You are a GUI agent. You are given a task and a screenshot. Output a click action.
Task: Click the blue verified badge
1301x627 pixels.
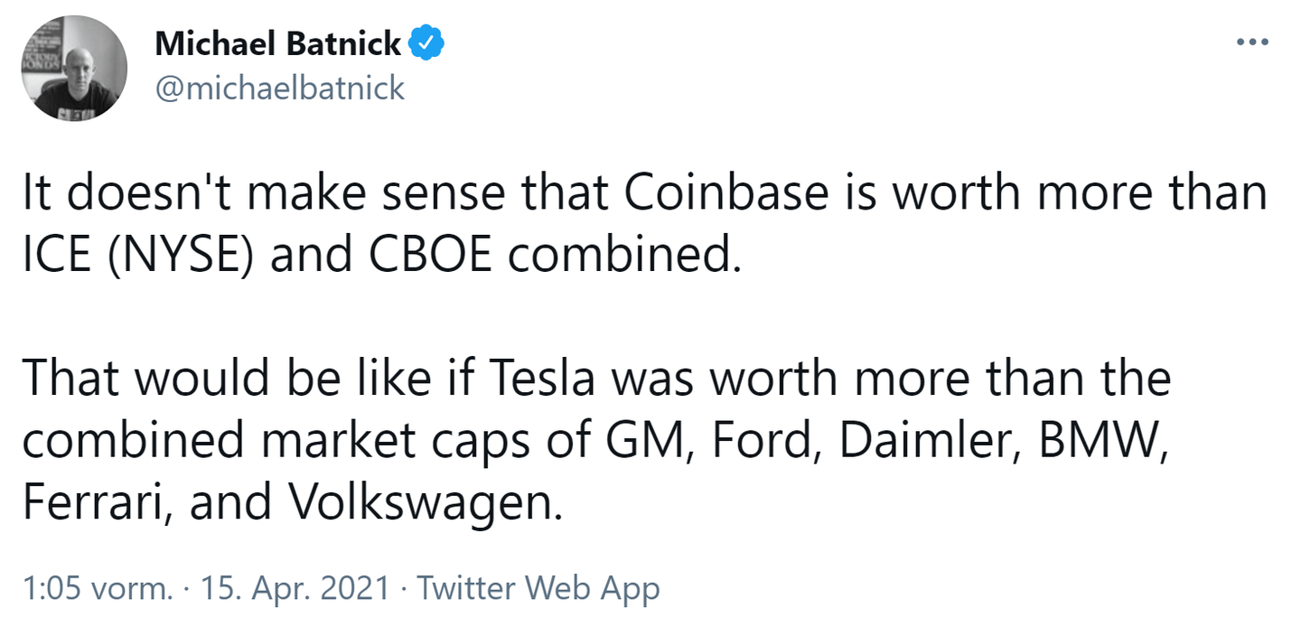pos(426,43)
